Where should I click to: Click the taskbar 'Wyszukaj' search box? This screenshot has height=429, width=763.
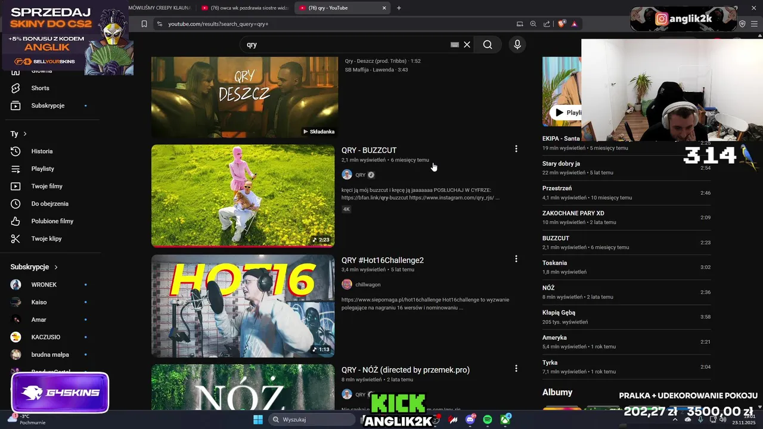[x=313, y=419]
